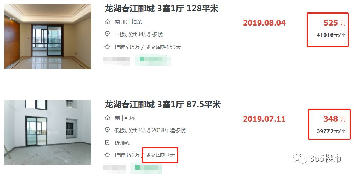Click the WeChat logo near 365楼市

pyautogui.click(x=300, y=159)
